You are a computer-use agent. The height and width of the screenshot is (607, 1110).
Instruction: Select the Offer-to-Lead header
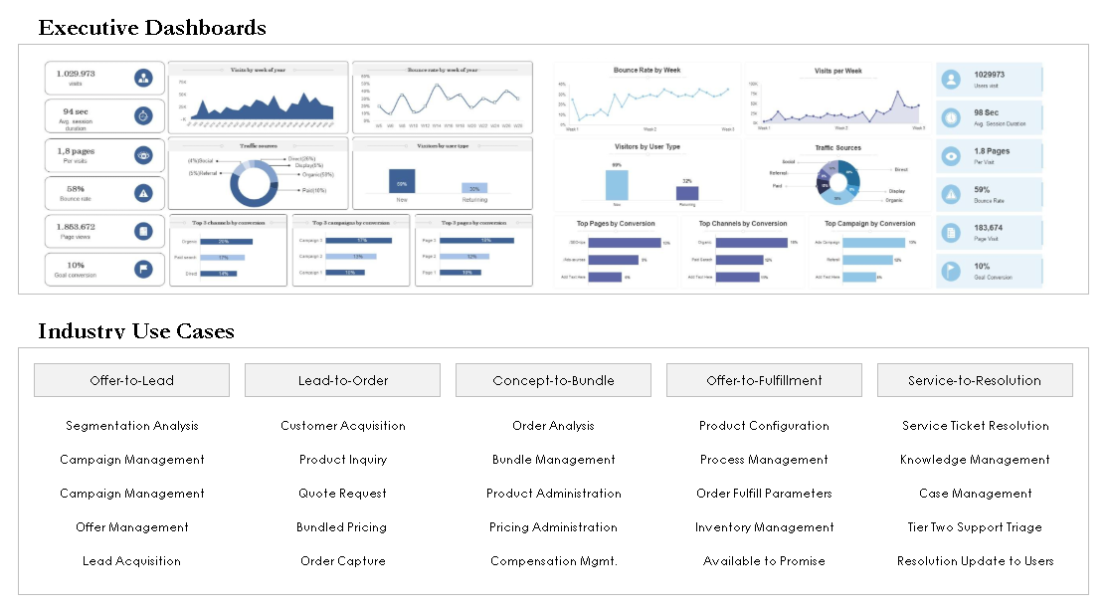point(131,380)
